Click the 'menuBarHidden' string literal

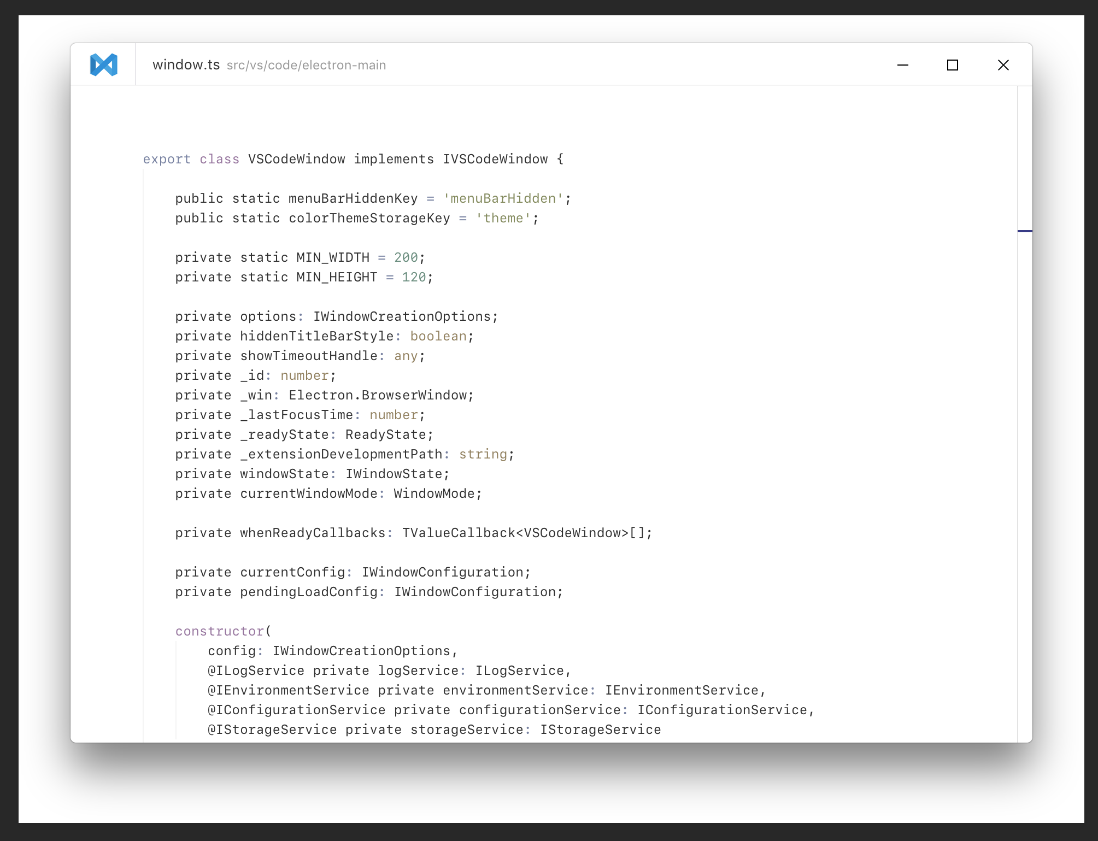(x=503, y=198)
